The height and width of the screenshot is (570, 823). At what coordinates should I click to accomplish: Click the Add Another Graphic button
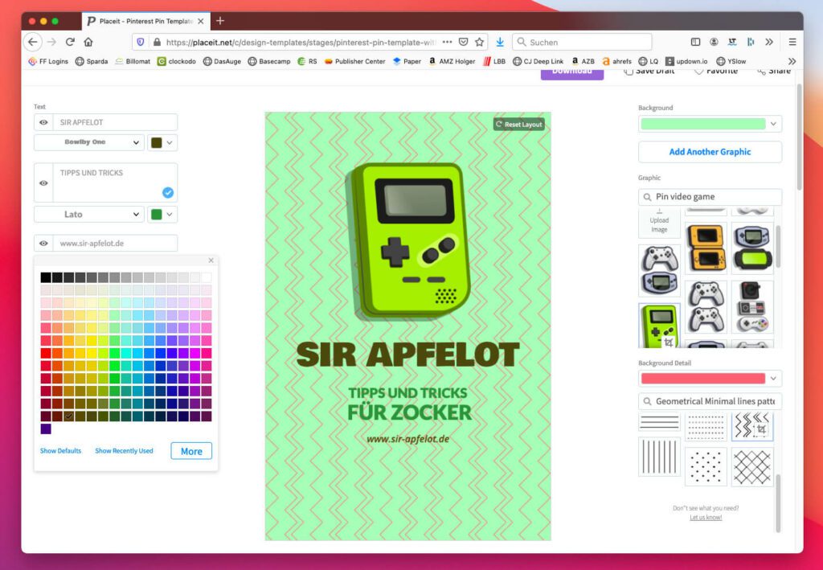pos(710,152)
